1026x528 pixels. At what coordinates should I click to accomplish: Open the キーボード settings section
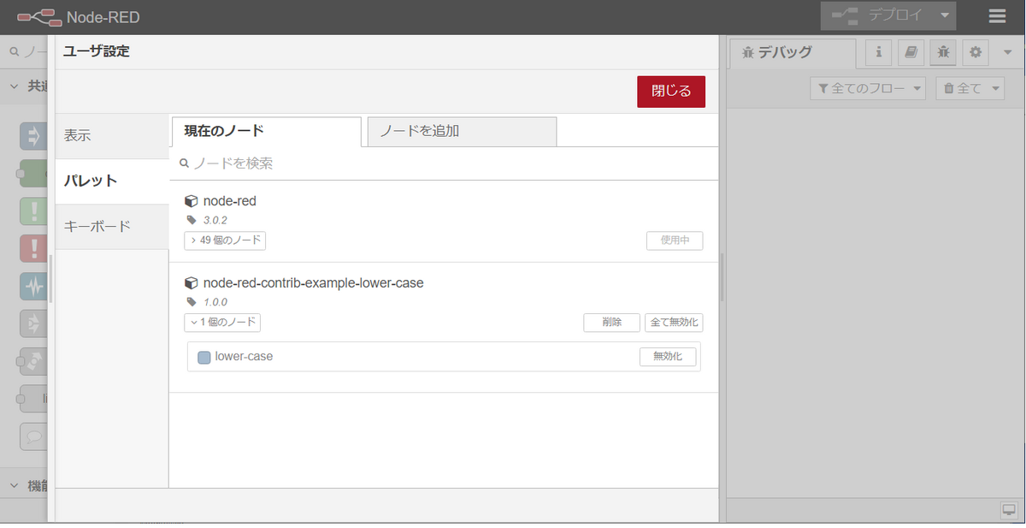pos(111,227)
